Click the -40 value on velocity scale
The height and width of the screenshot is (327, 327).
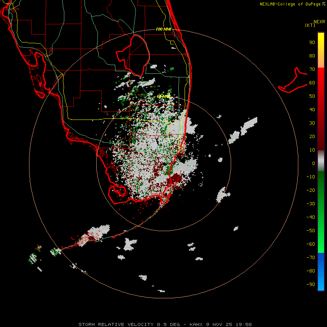coord(311,217)
